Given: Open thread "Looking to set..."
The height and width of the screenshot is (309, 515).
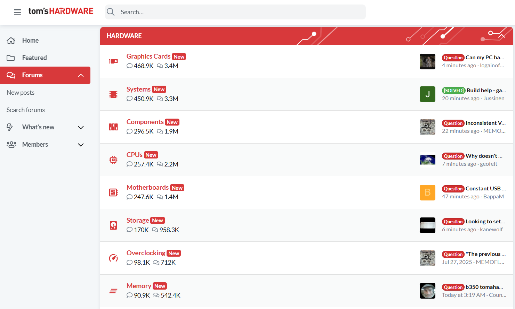Looking at the screenshot, I should coord(485,222).
